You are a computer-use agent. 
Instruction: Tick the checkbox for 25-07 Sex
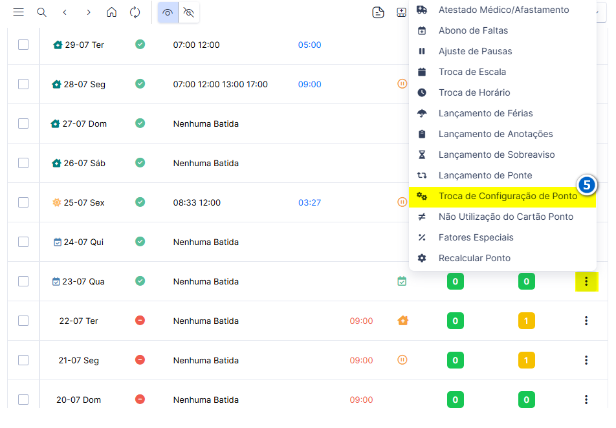tap(23, 202)
